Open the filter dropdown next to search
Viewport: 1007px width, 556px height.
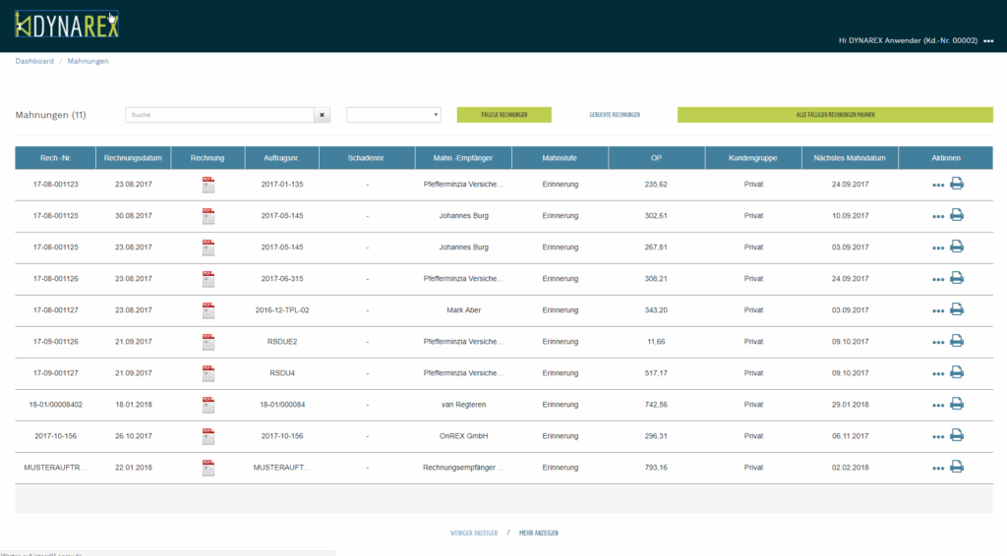[x=393, y=115]
